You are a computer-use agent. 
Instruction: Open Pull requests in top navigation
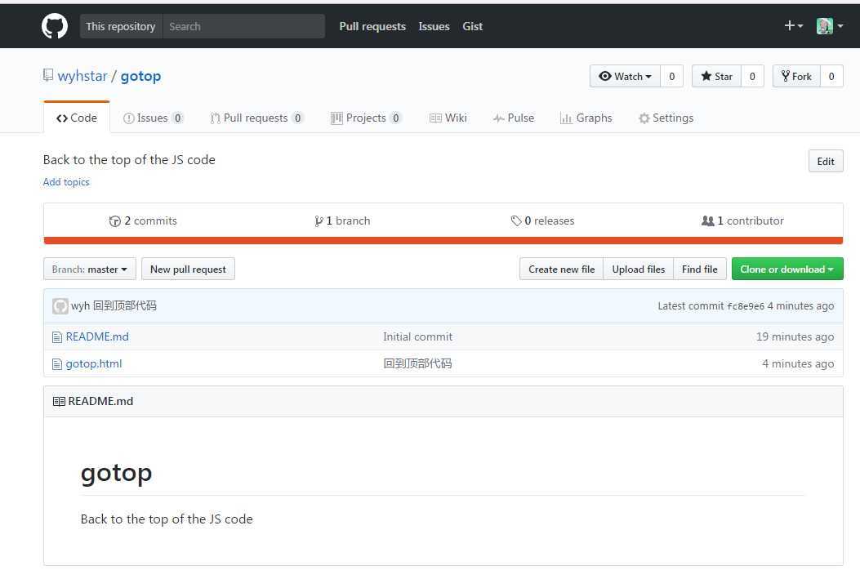(372, 26)
